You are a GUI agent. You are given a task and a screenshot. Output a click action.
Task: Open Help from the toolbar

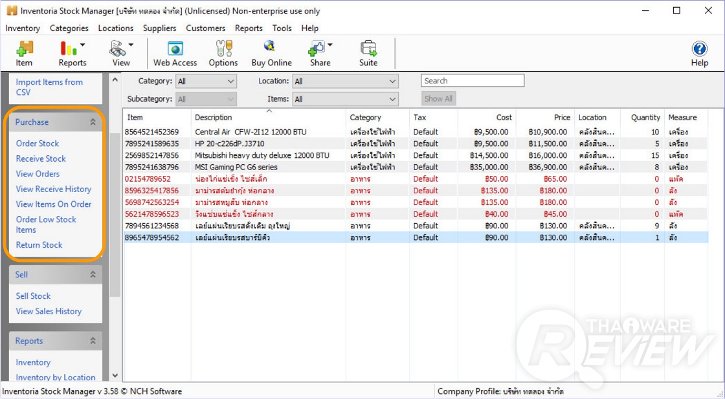[x=699, y=53]
